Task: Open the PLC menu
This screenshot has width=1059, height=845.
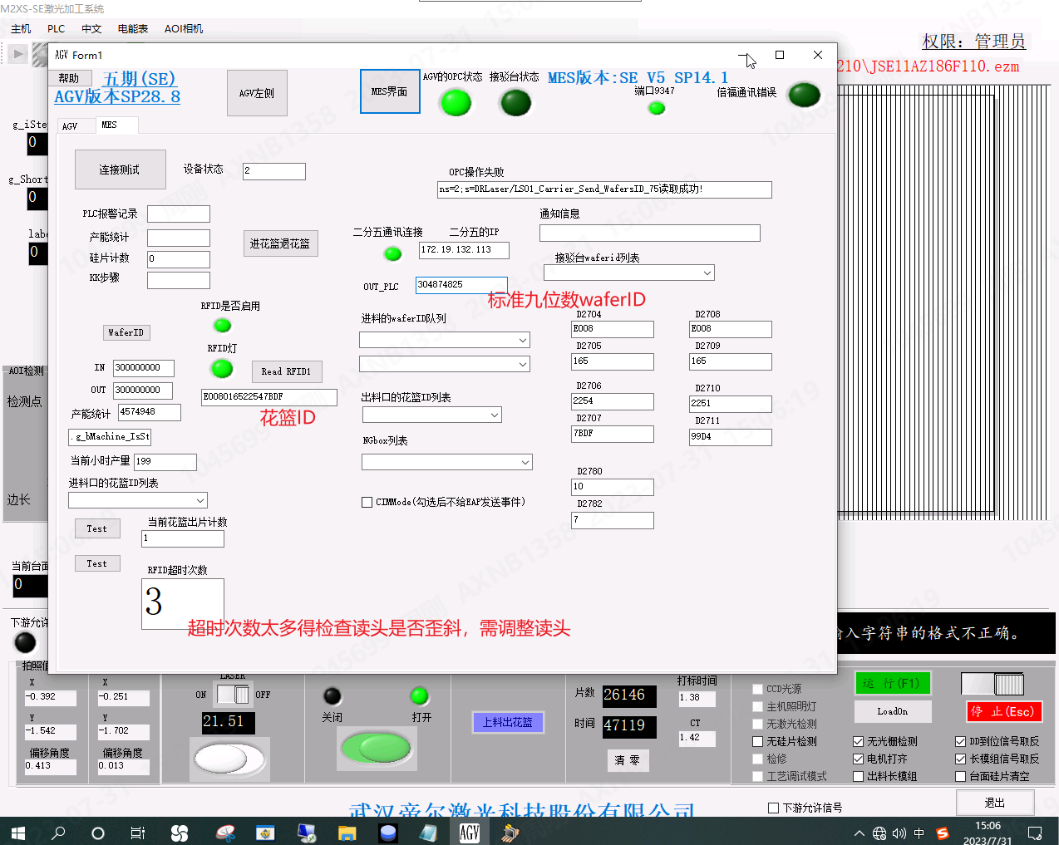Action: coord(55,28)
